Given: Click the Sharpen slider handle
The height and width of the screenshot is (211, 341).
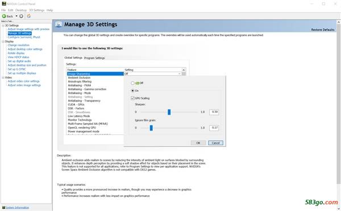Looking at the screenshot, I should (x=169, y=112).
